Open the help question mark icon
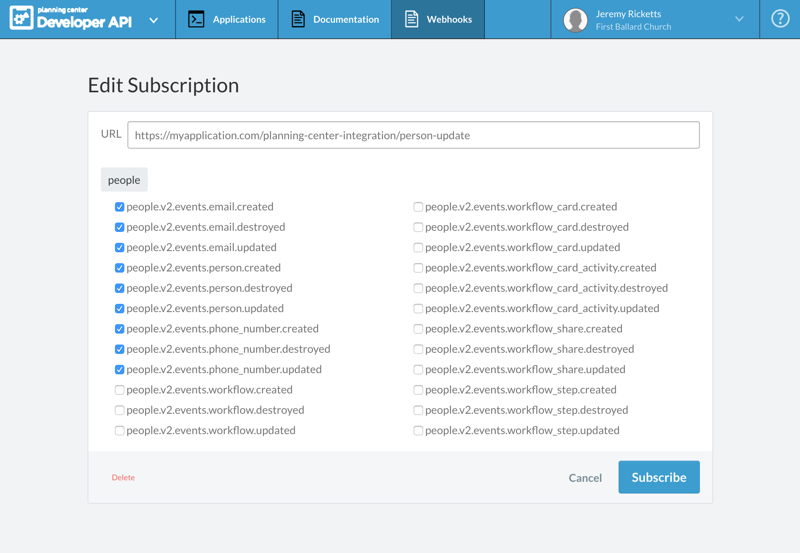 780,19
